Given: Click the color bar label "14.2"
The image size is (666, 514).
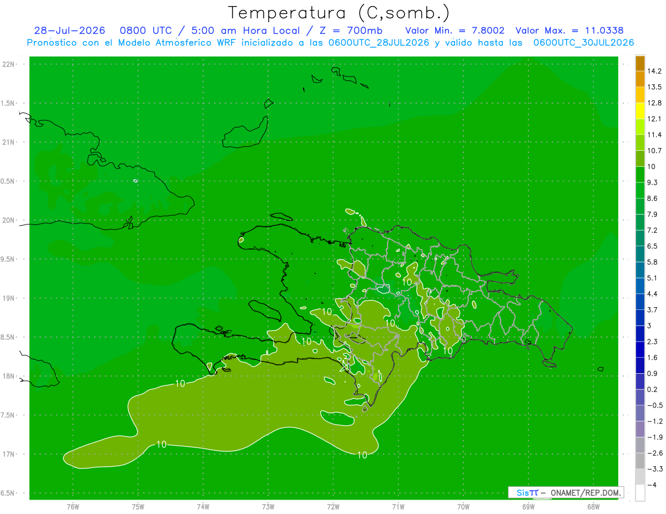Looking at the screenshot, I should 654,71.
